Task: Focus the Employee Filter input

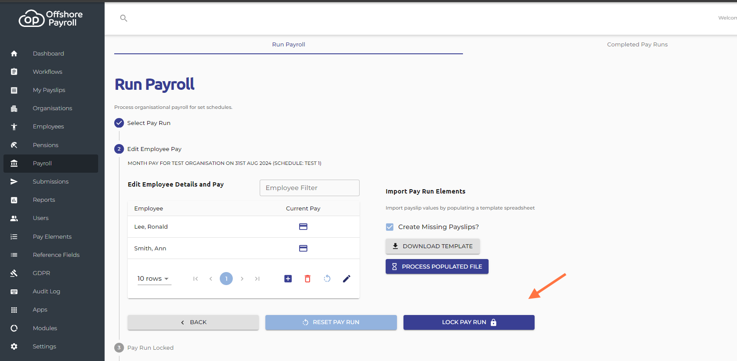Action: [310, 188]
